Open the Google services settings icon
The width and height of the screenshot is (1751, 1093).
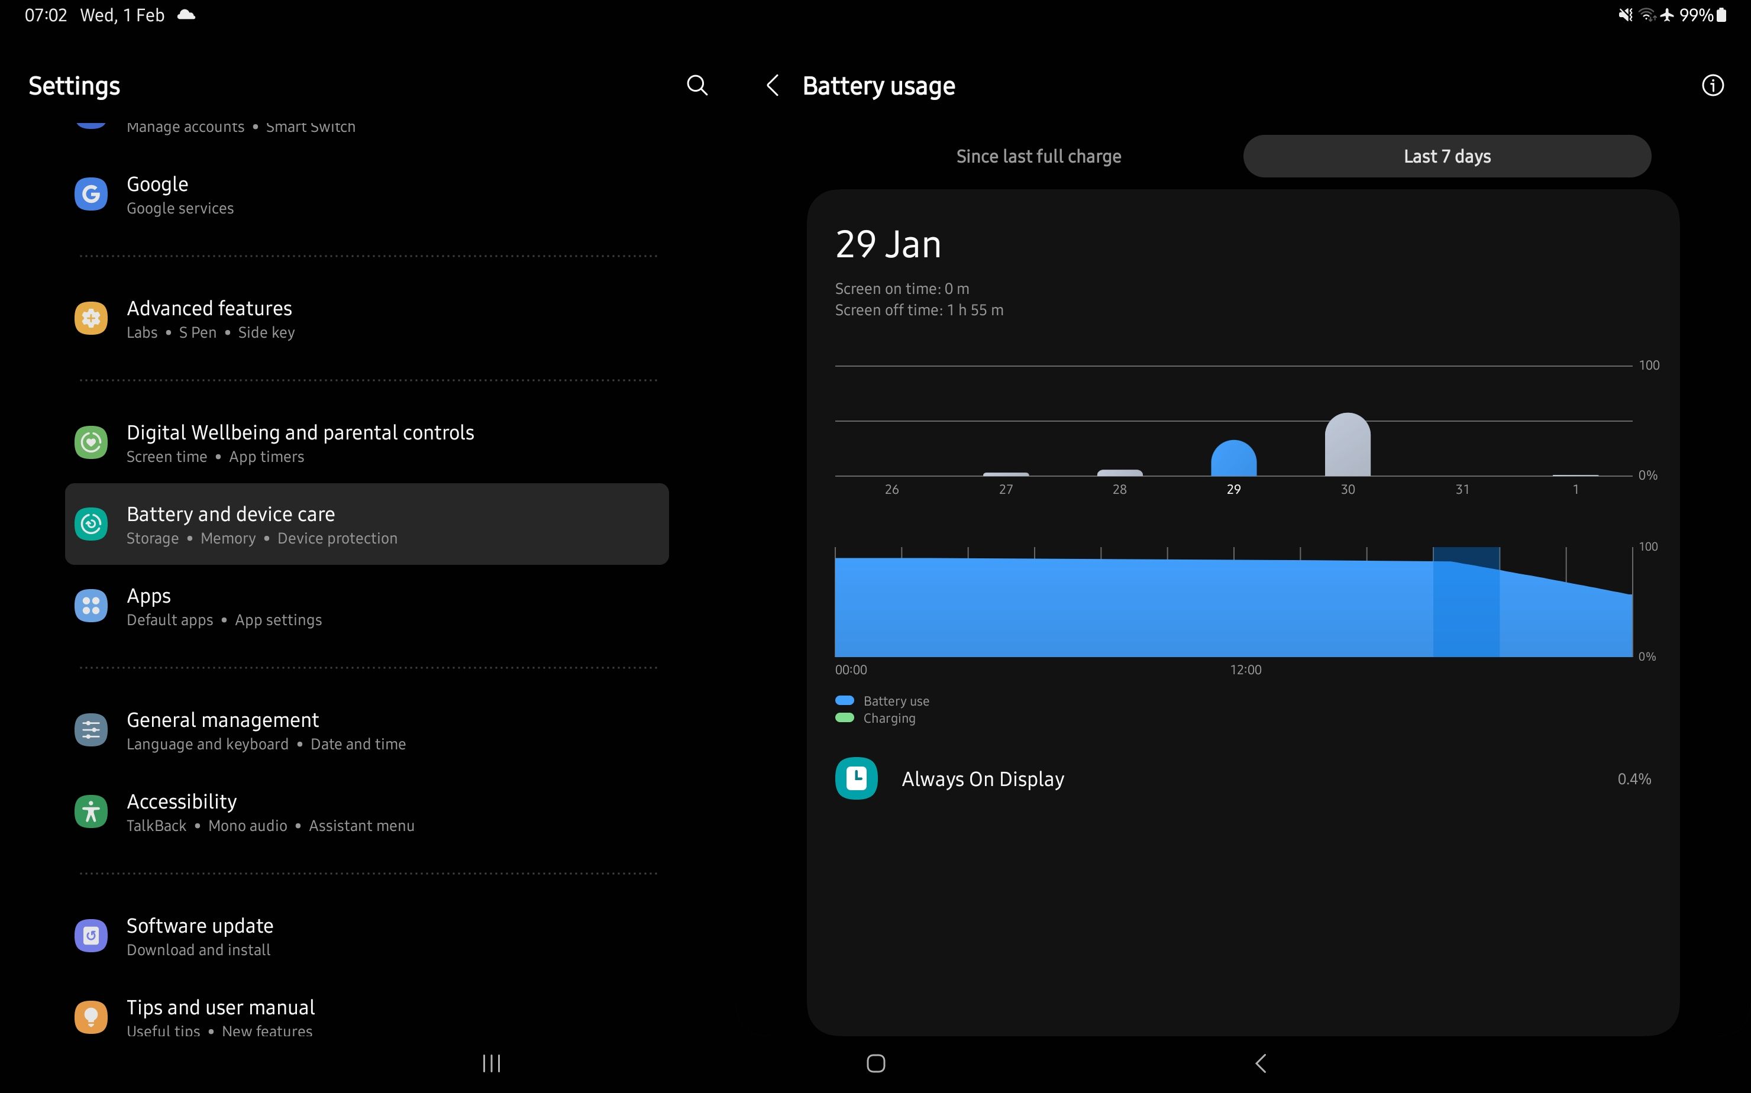[91, 194]
